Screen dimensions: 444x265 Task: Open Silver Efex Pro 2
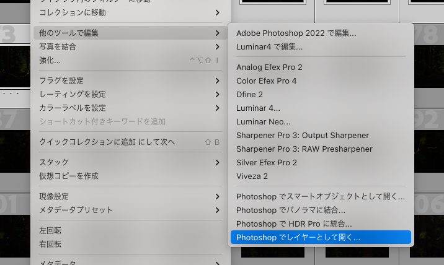[x=266, y=162]
